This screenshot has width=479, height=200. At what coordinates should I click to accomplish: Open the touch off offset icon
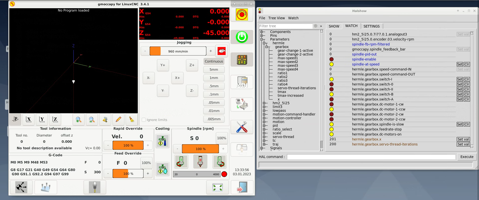coord(46,187)
